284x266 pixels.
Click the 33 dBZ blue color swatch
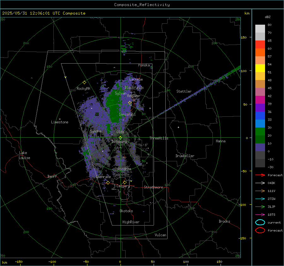(260, 123)
